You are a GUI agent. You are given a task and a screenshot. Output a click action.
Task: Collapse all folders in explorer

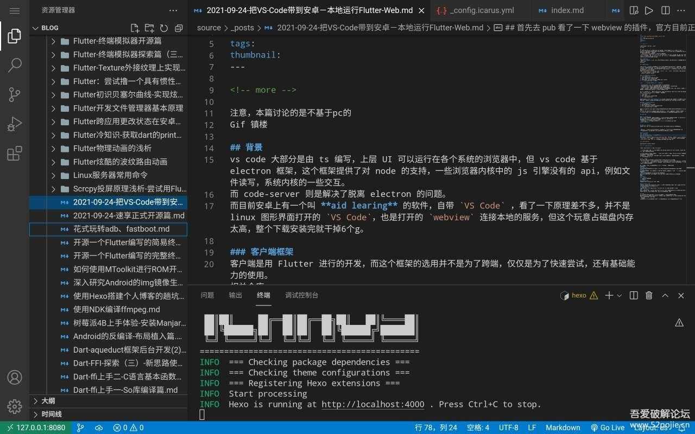179,28
